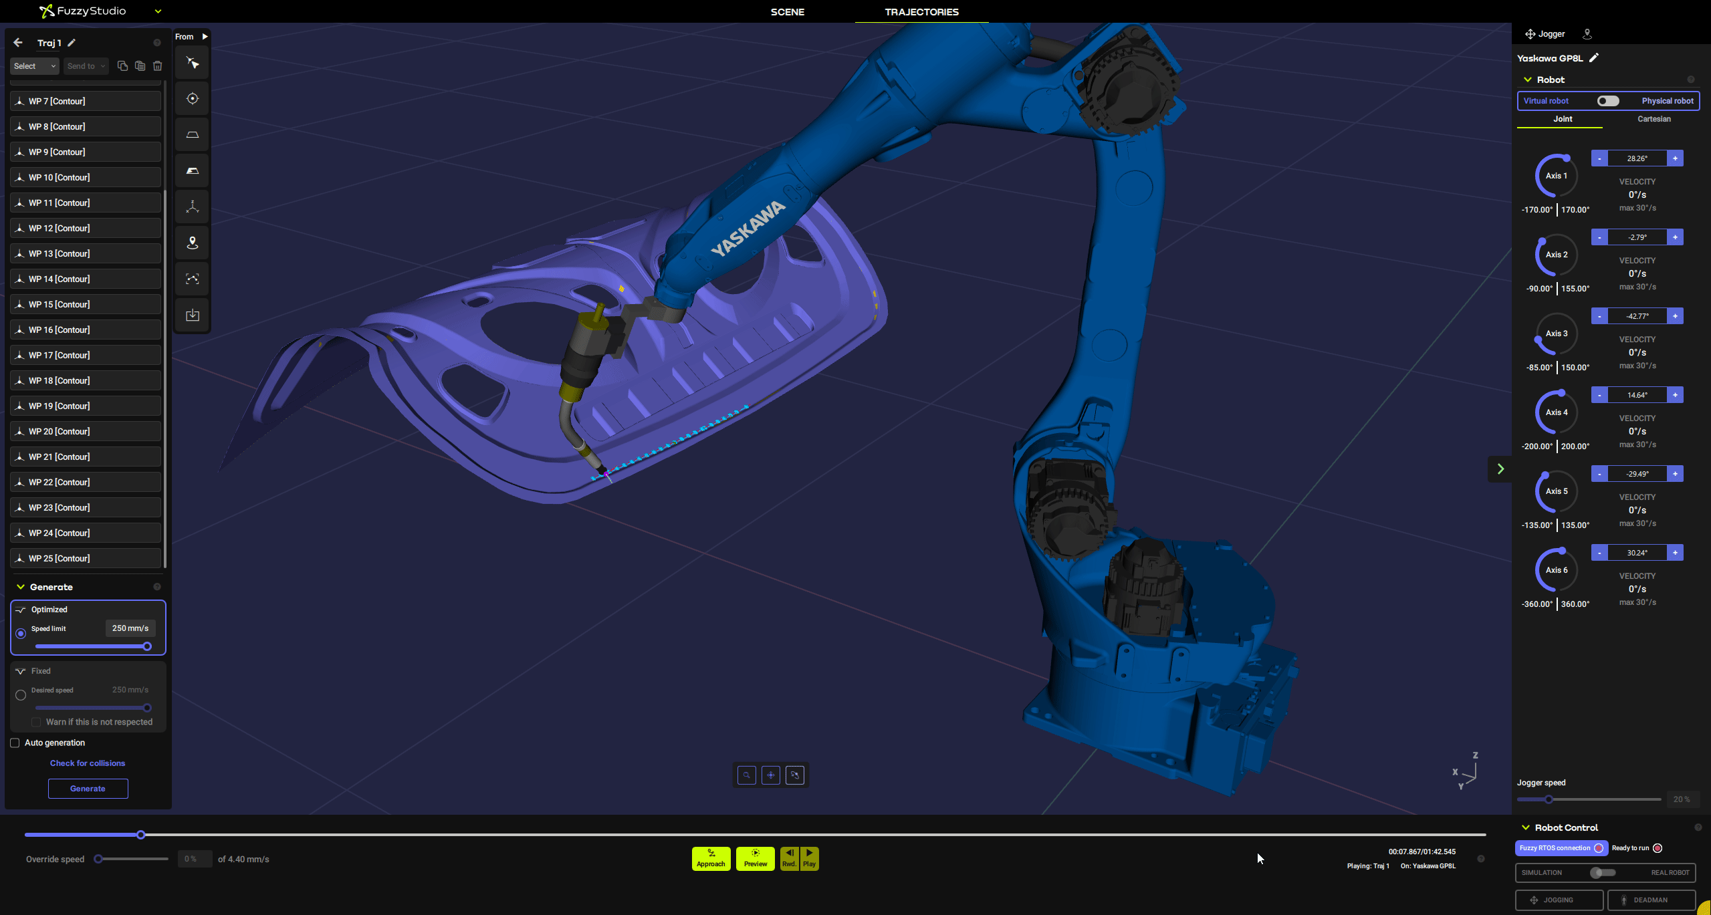Screen dimensions: 1711x915
Task: Select the curve path detection tool
Action: click(193, 279)
